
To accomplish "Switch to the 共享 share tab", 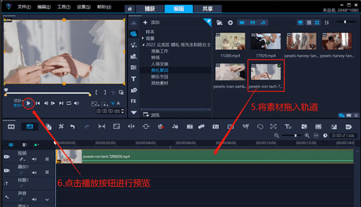I will 207,9.
